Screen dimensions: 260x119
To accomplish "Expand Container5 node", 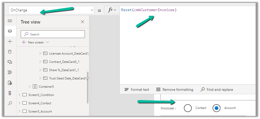I will (30, 86).
